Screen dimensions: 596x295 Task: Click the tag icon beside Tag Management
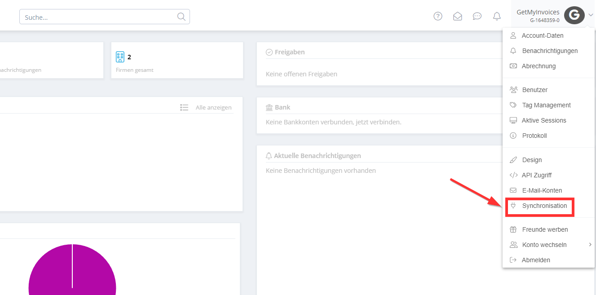[513, 105]
